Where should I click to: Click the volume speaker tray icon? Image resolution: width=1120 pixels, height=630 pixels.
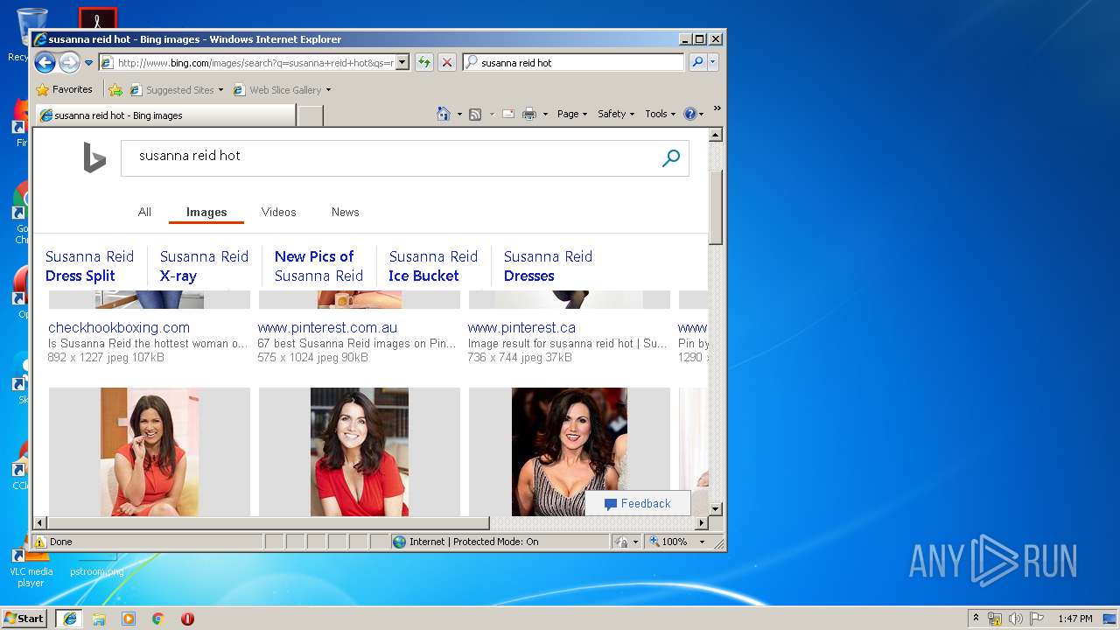[1015, 619]
